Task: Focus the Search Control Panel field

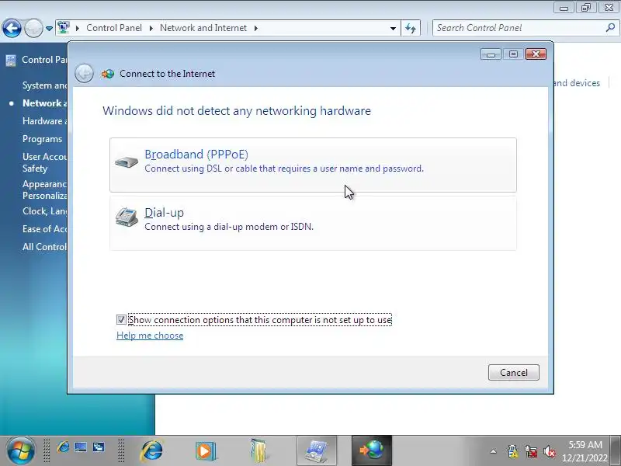Action: [x=519, y=28]
